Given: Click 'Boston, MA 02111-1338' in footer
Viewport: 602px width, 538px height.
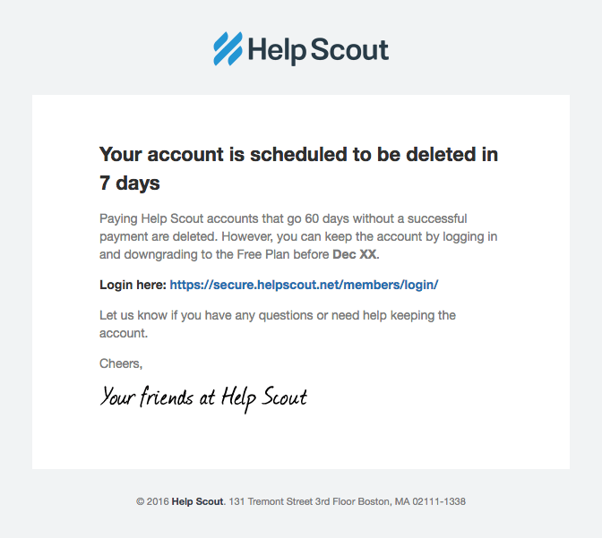Looking at the screenshot, I should pos(411,501).
